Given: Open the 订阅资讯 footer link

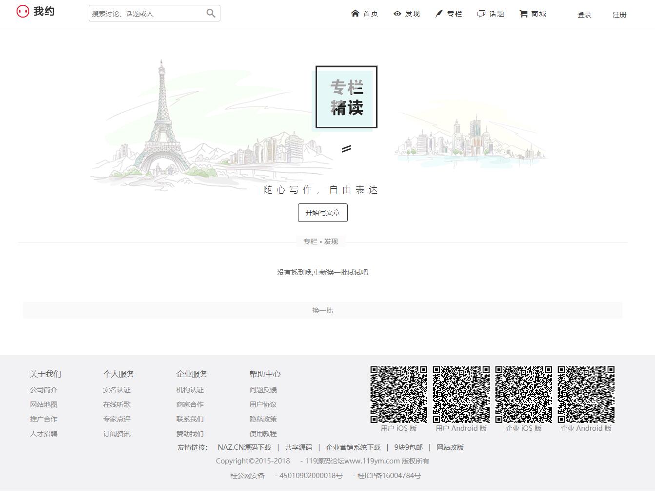Looking at the screenshot, I should (117, 434).
